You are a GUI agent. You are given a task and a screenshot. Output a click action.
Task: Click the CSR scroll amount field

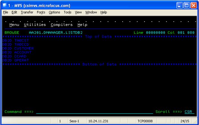189,112
